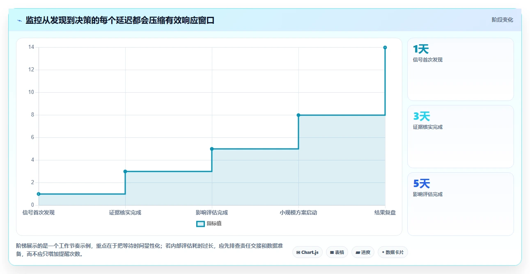
Task: Click the 证据核实完成 x-axis label
Action: 125,212
